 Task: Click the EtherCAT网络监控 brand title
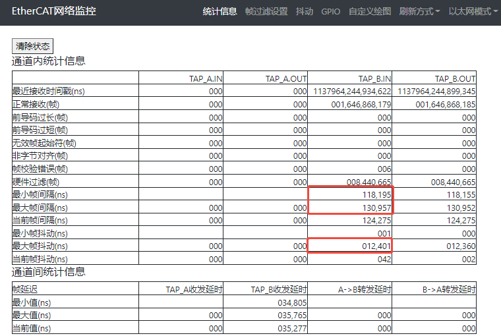53,11
